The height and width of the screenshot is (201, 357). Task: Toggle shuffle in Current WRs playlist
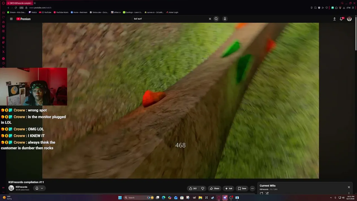point(267,193)
